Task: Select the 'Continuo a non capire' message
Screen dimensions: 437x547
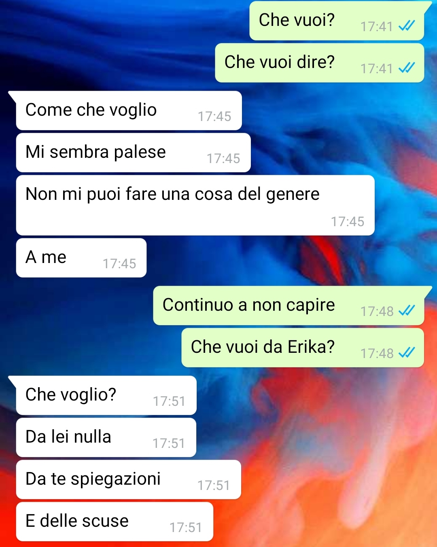Action: [x=289, y=305]
